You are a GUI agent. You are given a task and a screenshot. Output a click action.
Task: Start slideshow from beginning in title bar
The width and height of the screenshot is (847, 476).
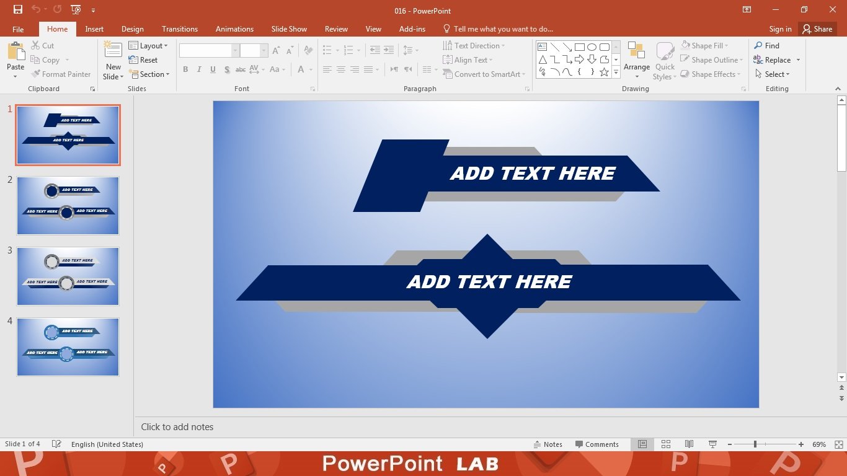(x=76, y=9)
